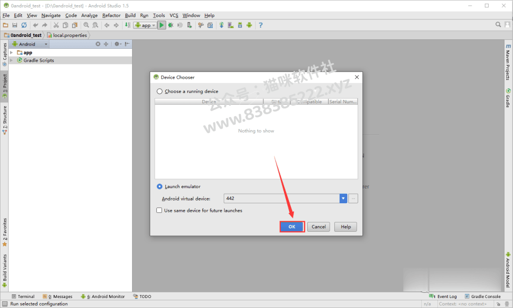Open the Event Log tool window
The height and width of the screenshot is (308, 513).
point(444,297)
